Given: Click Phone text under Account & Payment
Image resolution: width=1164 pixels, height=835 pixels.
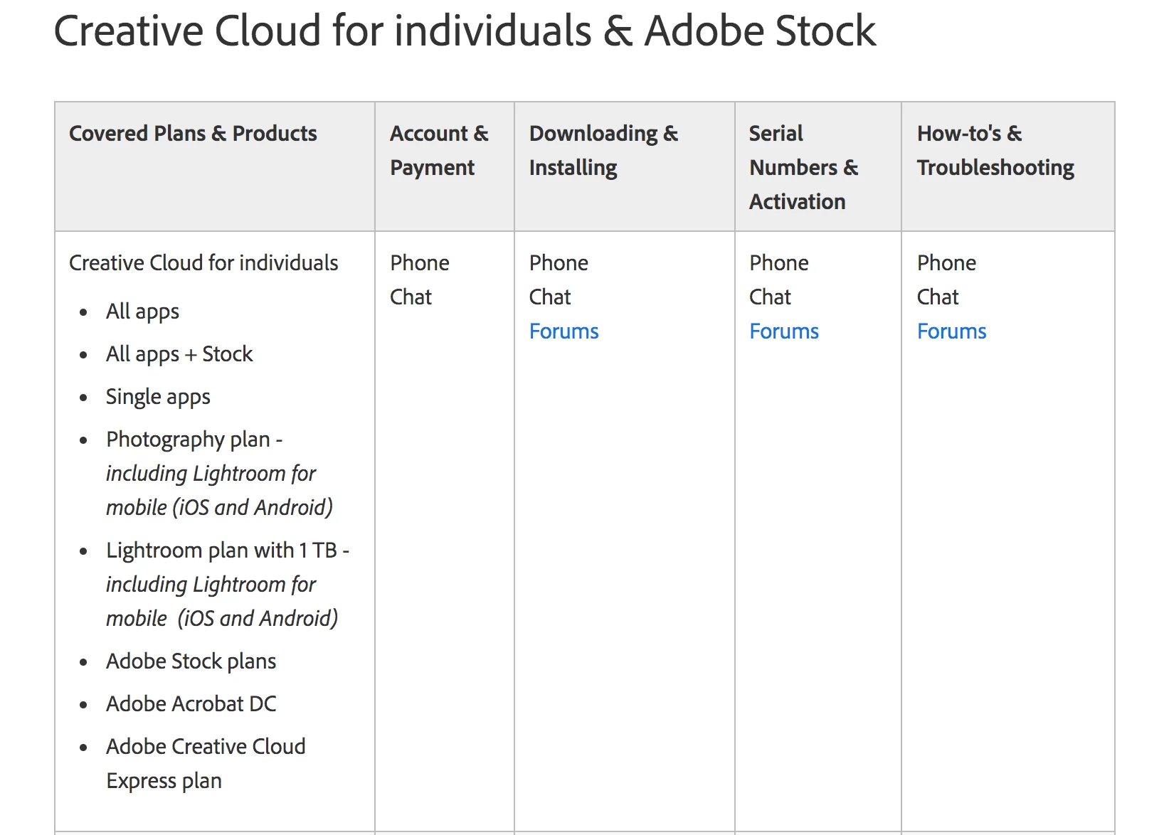Looking at the screenshot, I should (x=419, y=263).
